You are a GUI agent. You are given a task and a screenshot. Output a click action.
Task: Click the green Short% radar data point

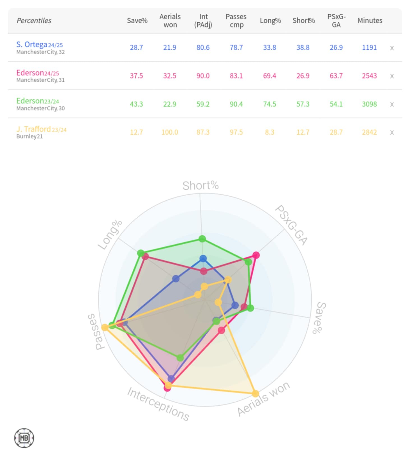tap(202, 239)
